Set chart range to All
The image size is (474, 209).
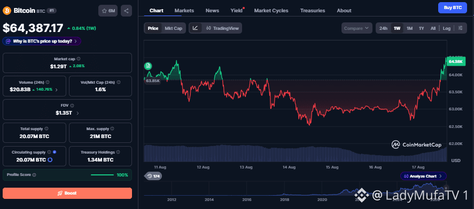[433, 28]
